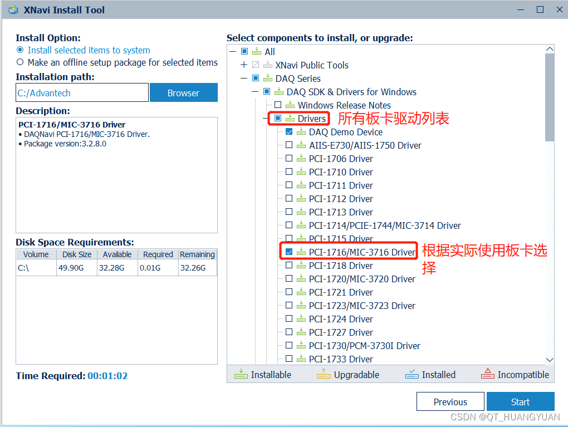Click the Incompatible legend icon
This screenshot has width=568, height=427.
click(x=488, y=374)
